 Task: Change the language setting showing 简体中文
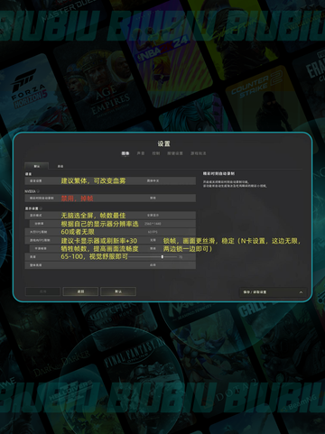tap(110, 180)
